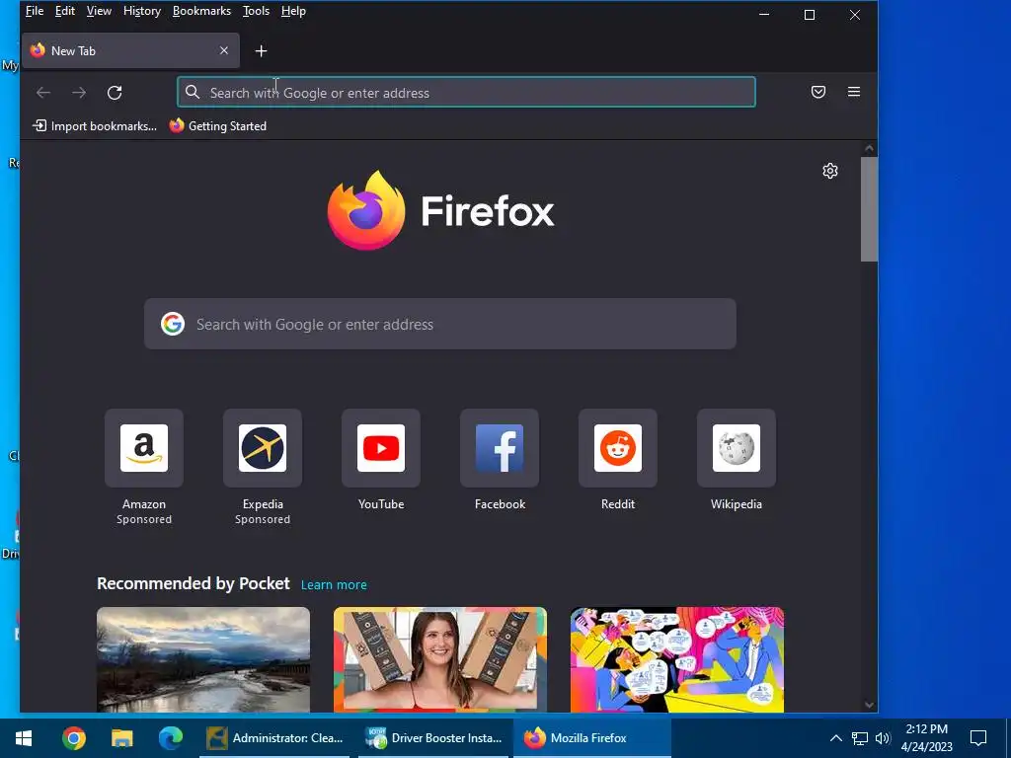Viewport: 1011px width, 758px height.
Task: Open the Help menu
Action: click(293, 11)
